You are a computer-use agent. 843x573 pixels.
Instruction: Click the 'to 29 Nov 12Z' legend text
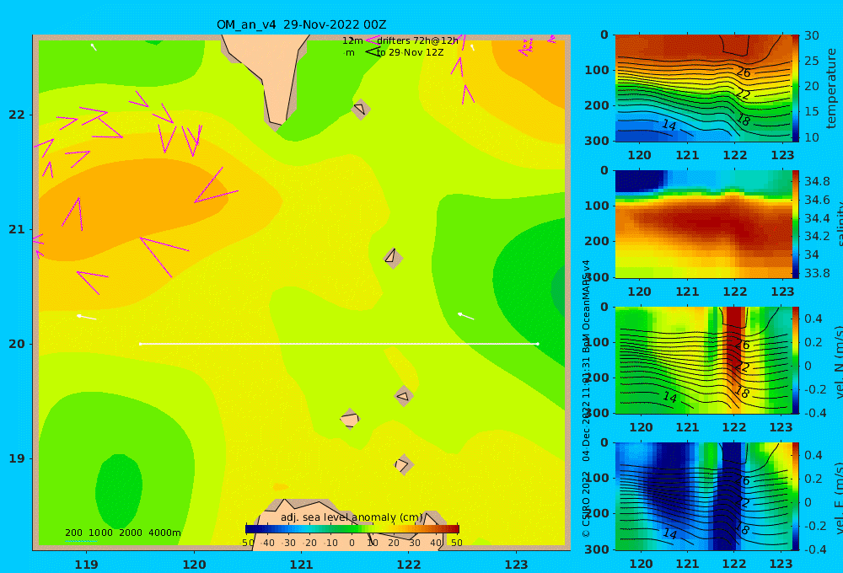(411, 53)
